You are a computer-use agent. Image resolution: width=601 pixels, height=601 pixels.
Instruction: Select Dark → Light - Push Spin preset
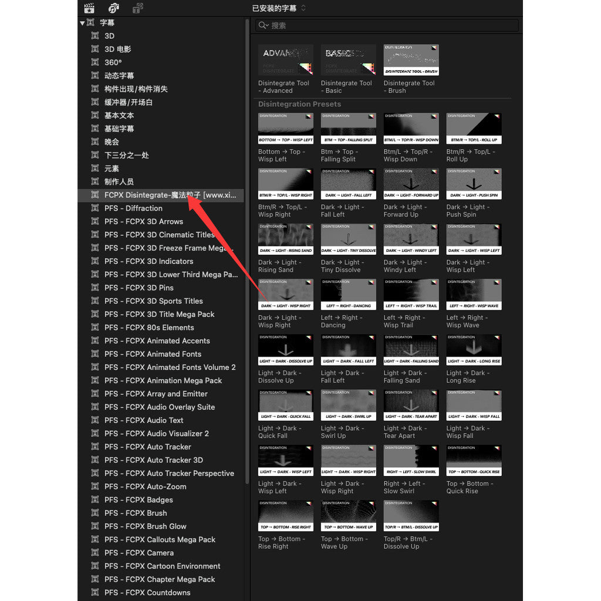(x=474, y=184)
